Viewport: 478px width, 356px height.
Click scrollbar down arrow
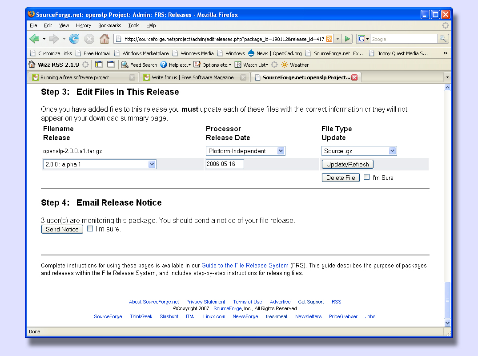(447, 323)
